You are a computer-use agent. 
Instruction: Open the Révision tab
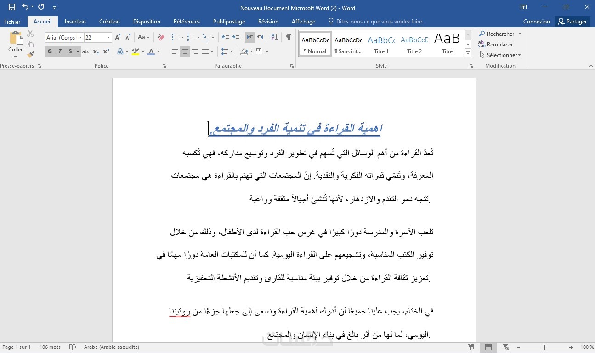pyautogui.click(x=268, y=22)
